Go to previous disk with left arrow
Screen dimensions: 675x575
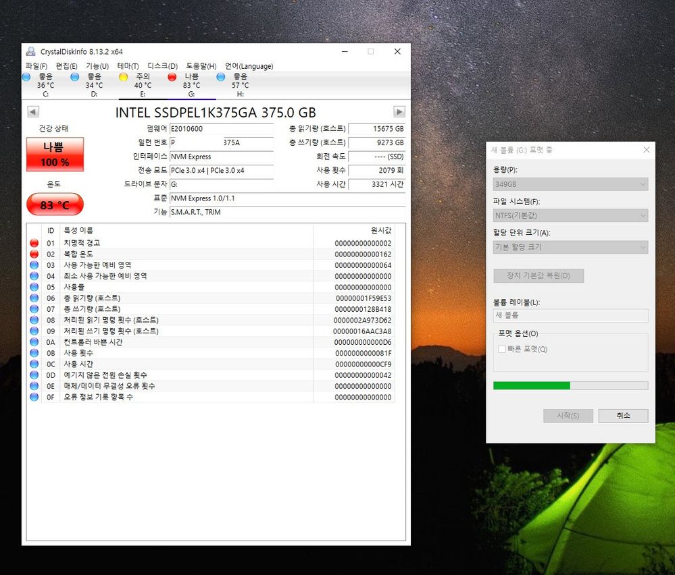33,112
